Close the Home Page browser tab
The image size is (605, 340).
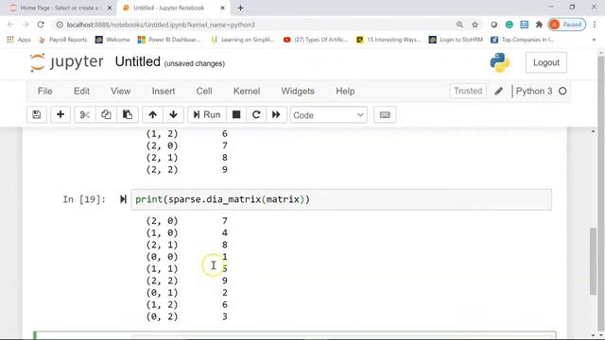(x=110, y=8)
